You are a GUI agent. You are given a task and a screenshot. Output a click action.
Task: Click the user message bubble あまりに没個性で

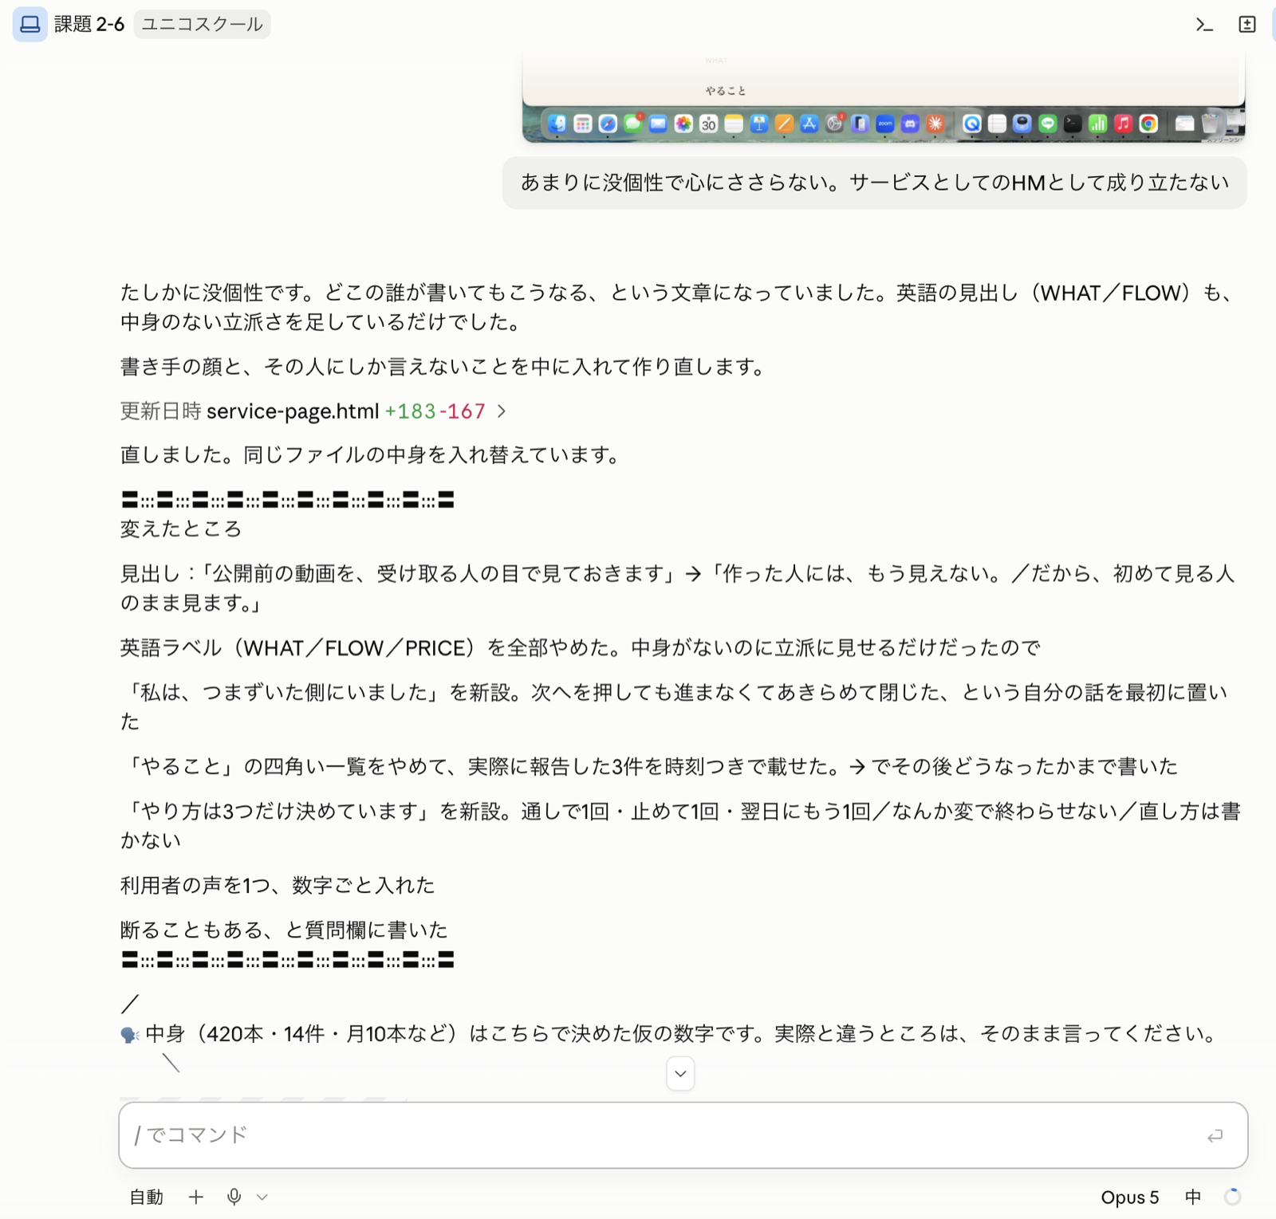coord(874,183)
